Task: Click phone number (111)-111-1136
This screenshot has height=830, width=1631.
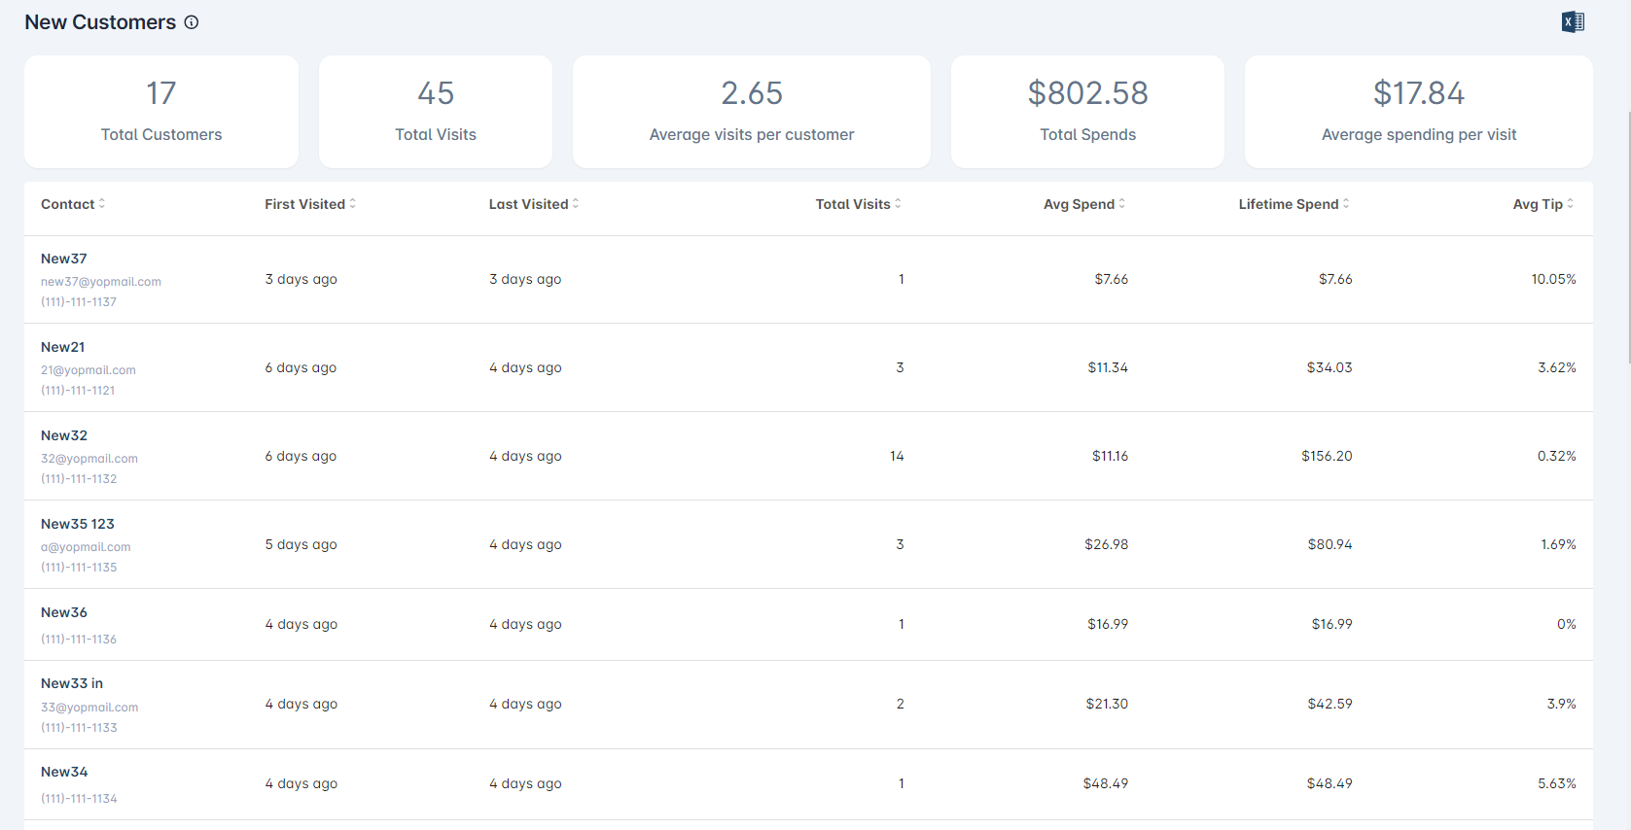Action: tap(79, 640)
